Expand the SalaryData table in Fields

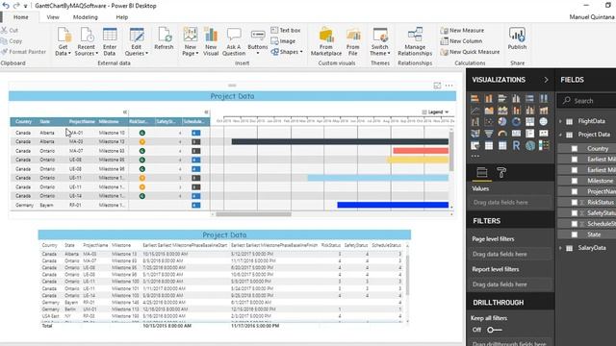click(560, 248)
